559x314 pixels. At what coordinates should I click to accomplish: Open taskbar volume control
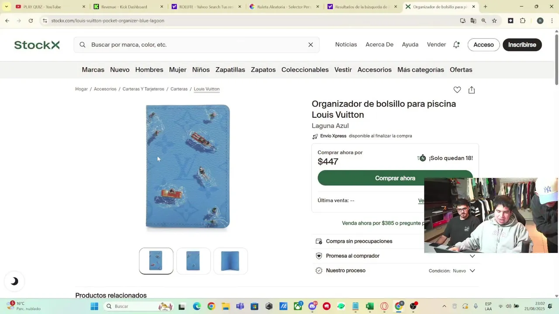(508, 306)
